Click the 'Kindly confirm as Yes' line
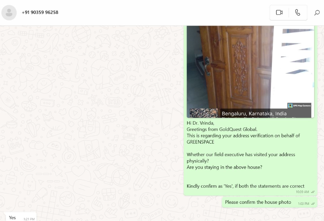Image resolution: width=324 pixels, height=221 pixels. point(245,186)
